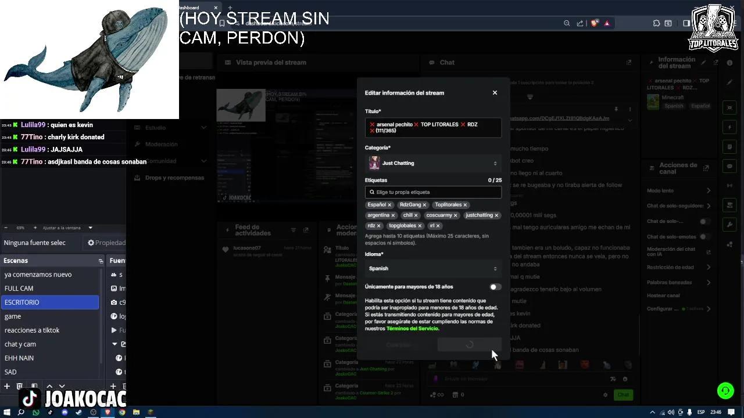Viewport: 744px width, 418px height.
Task: Open the Spanish language dropdown
Action: point(433,269)
